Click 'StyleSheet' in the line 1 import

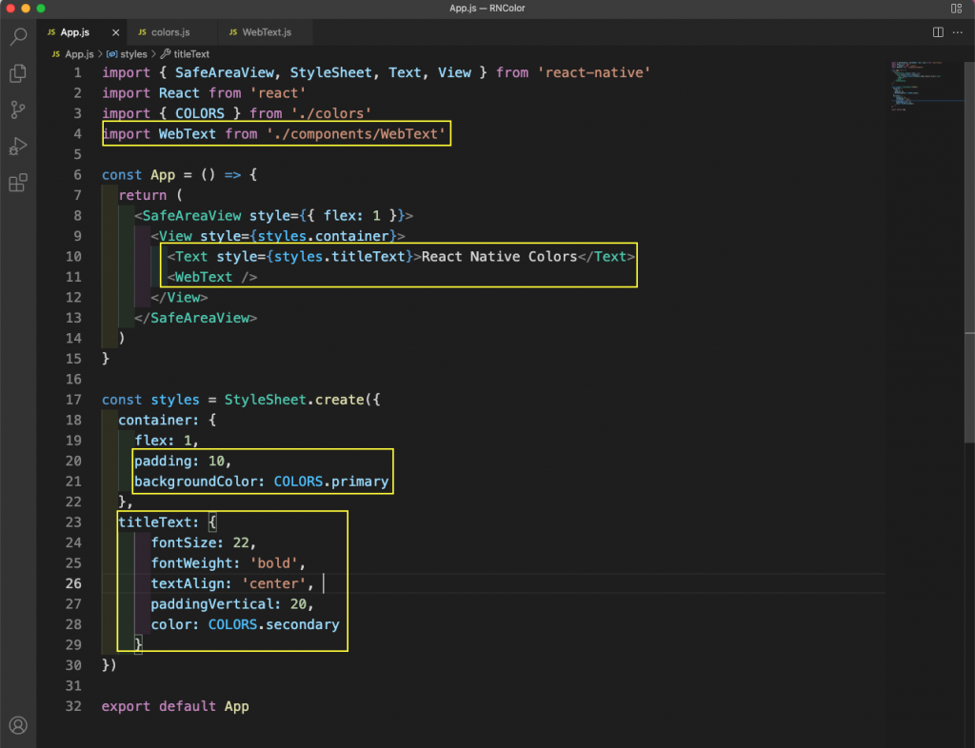pos(330,72)
